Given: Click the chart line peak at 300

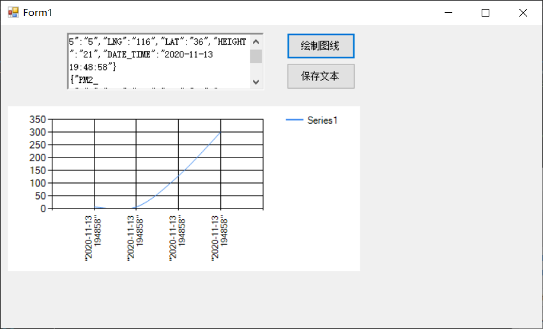Looking at the screenshot, I should (x=220, y=133).
